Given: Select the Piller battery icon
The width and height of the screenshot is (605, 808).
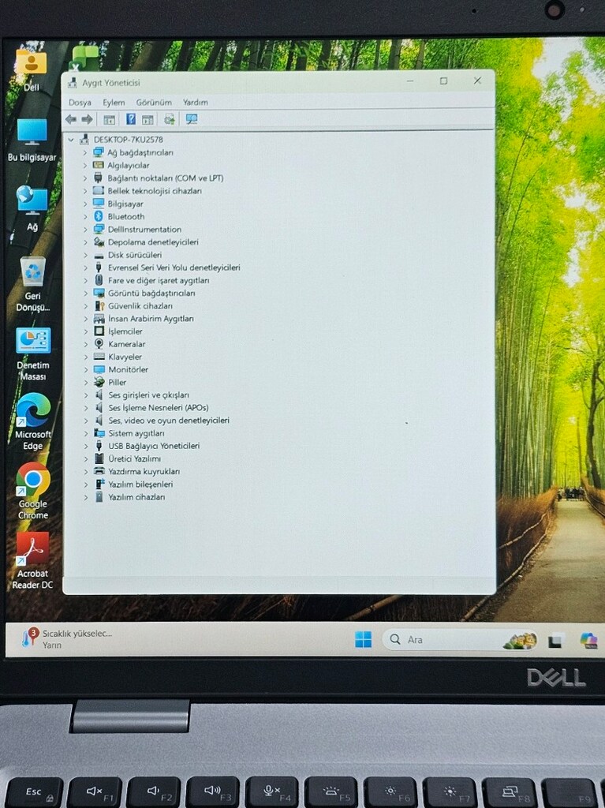Looking at the screenshot, I should coord(99,382).
